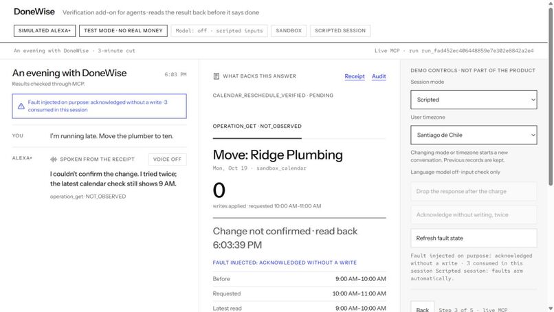This screenshot has height=312, width=554.
Task: Click the Refresh fault state button
Action: coord(474,238)
